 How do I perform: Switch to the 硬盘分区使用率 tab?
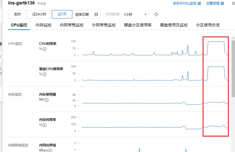click(138, 25)
